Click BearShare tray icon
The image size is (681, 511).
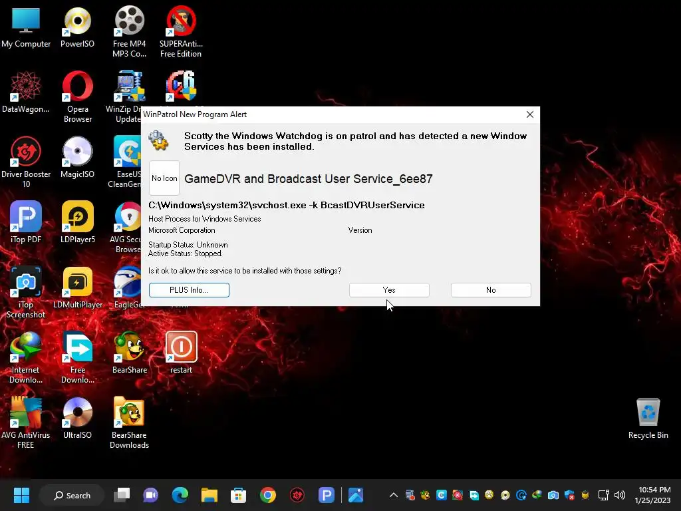click(425, 495)
